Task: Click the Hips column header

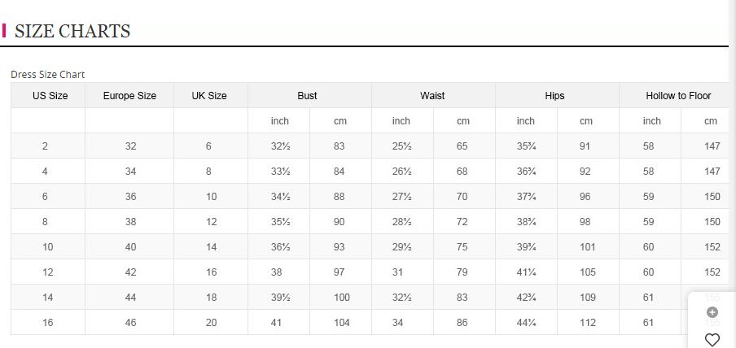Action: pyautogui.click(x=554, y=96)
